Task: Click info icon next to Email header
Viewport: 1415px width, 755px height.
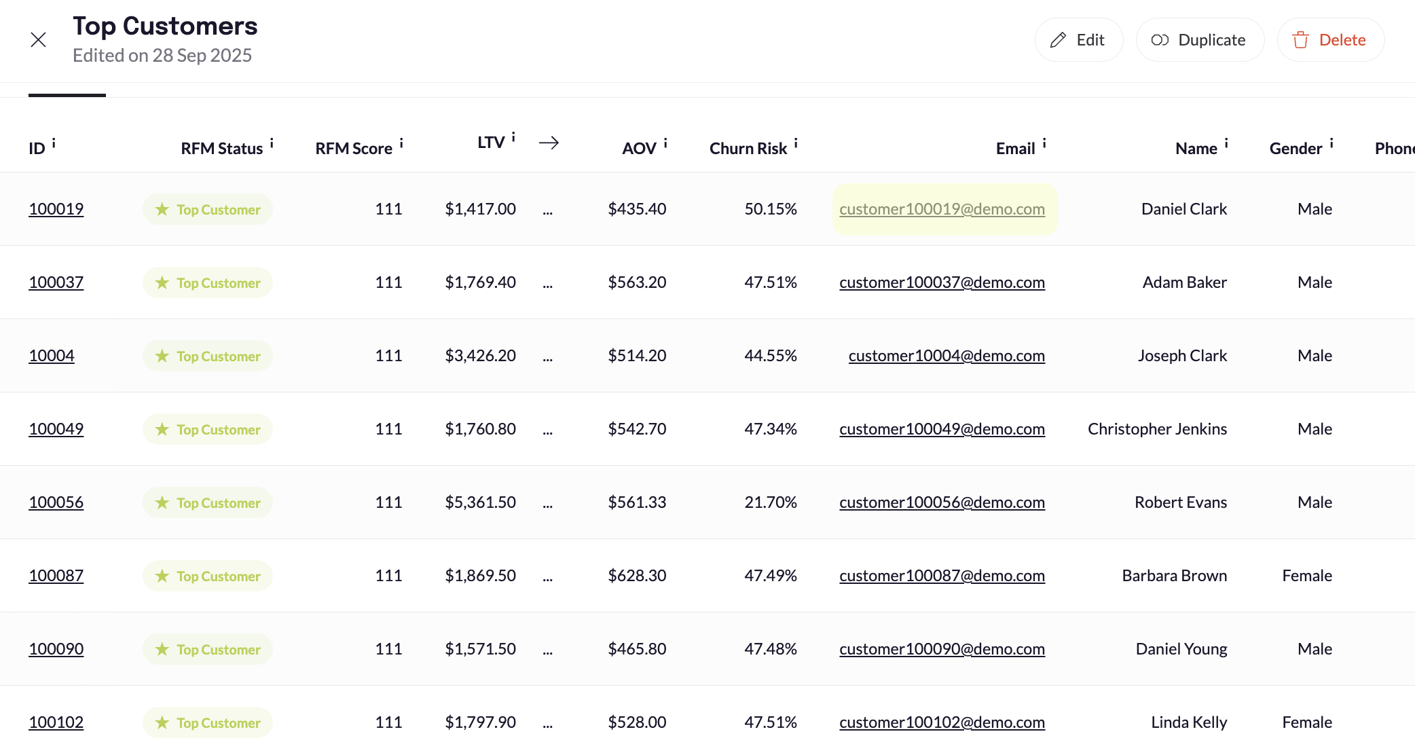Action: [1044, 143]
